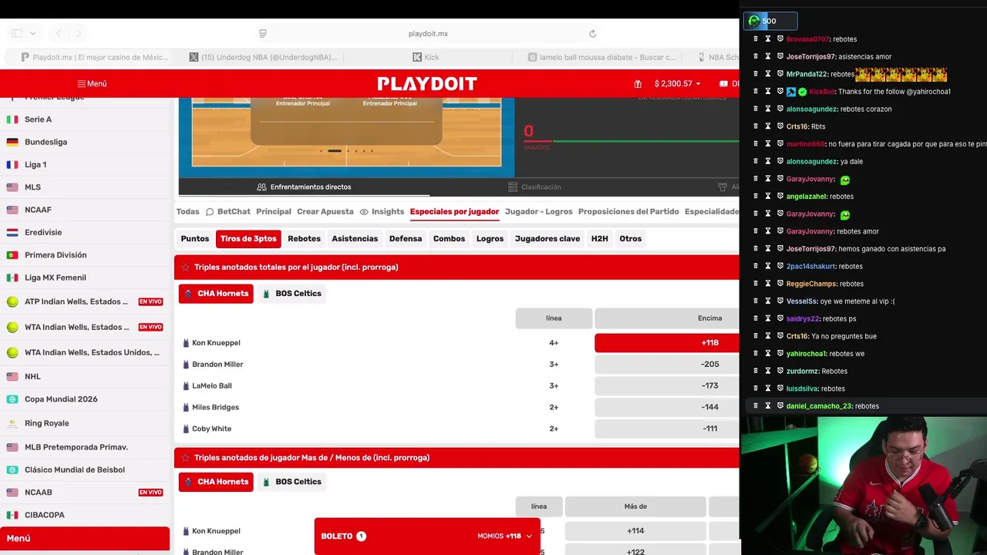Click the Insights eye icon
Screen dimensions: 987x555
pos(364,212)
